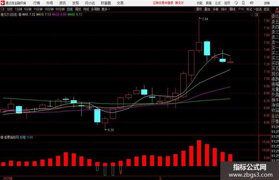Viewport: 279px width, 180px height.
Task: Open the F10 company info button
Action: [241, 9]
